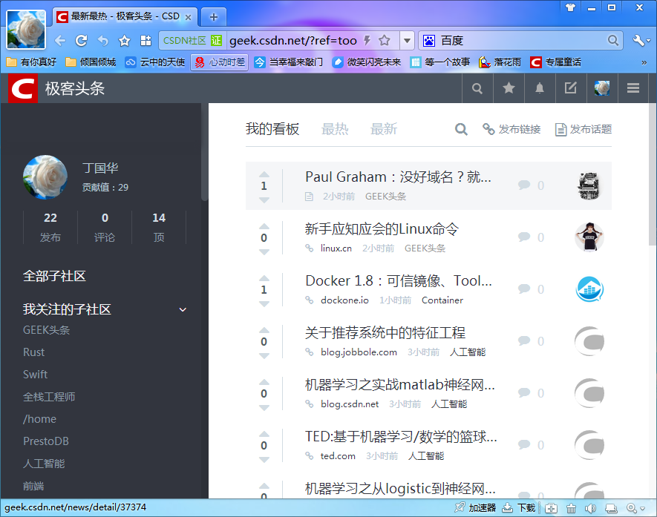Open the TED 基于机器学习 article

(401, 437)
